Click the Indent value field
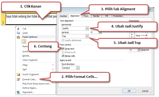The width and height of the screenshot is (159, 97). tap(95, 32)
